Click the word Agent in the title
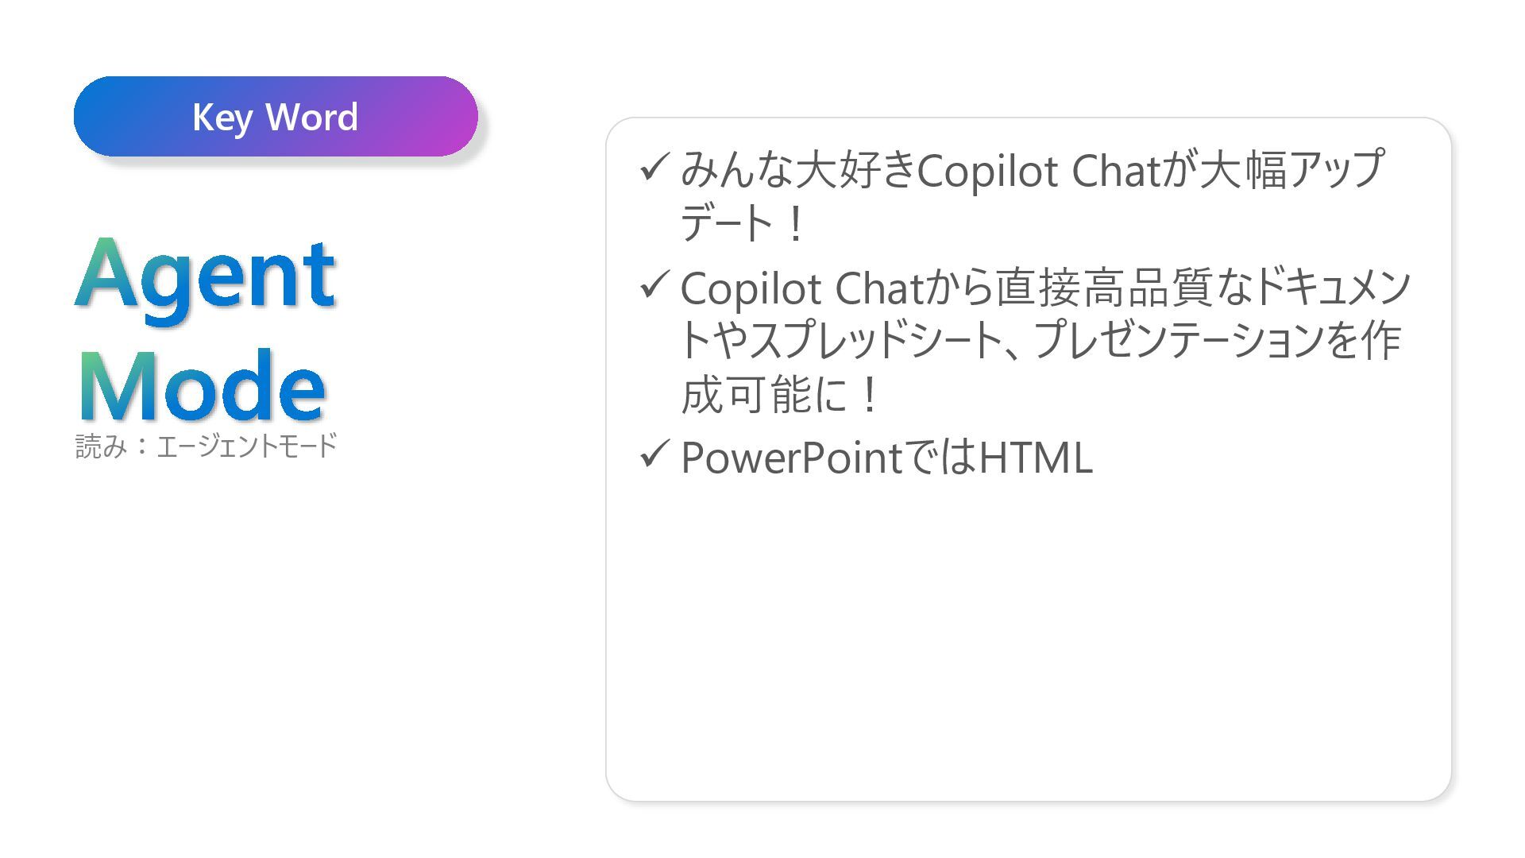Image resolution: width=1525 pixels, height=858 pixels. tap(206, 275)
